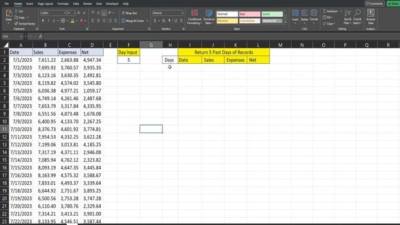The height and width of the screenshot is (225, 400).
Task: Apply the percent style
Action: pos(164,21)
